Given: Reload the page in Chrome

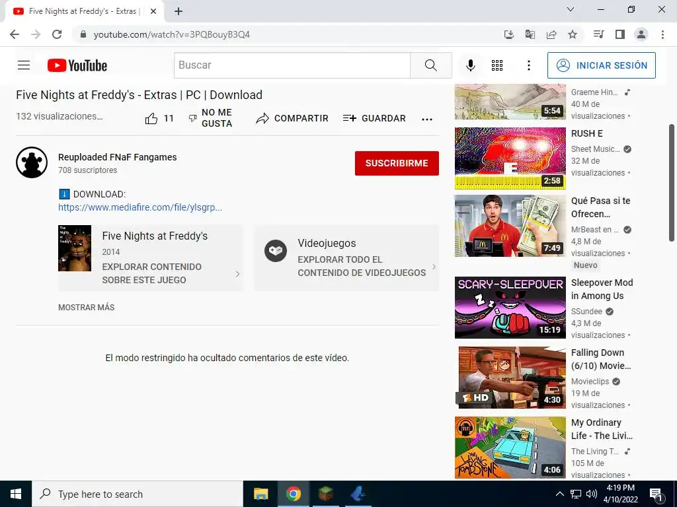Looking at the screenshot, I should (57, 34).
